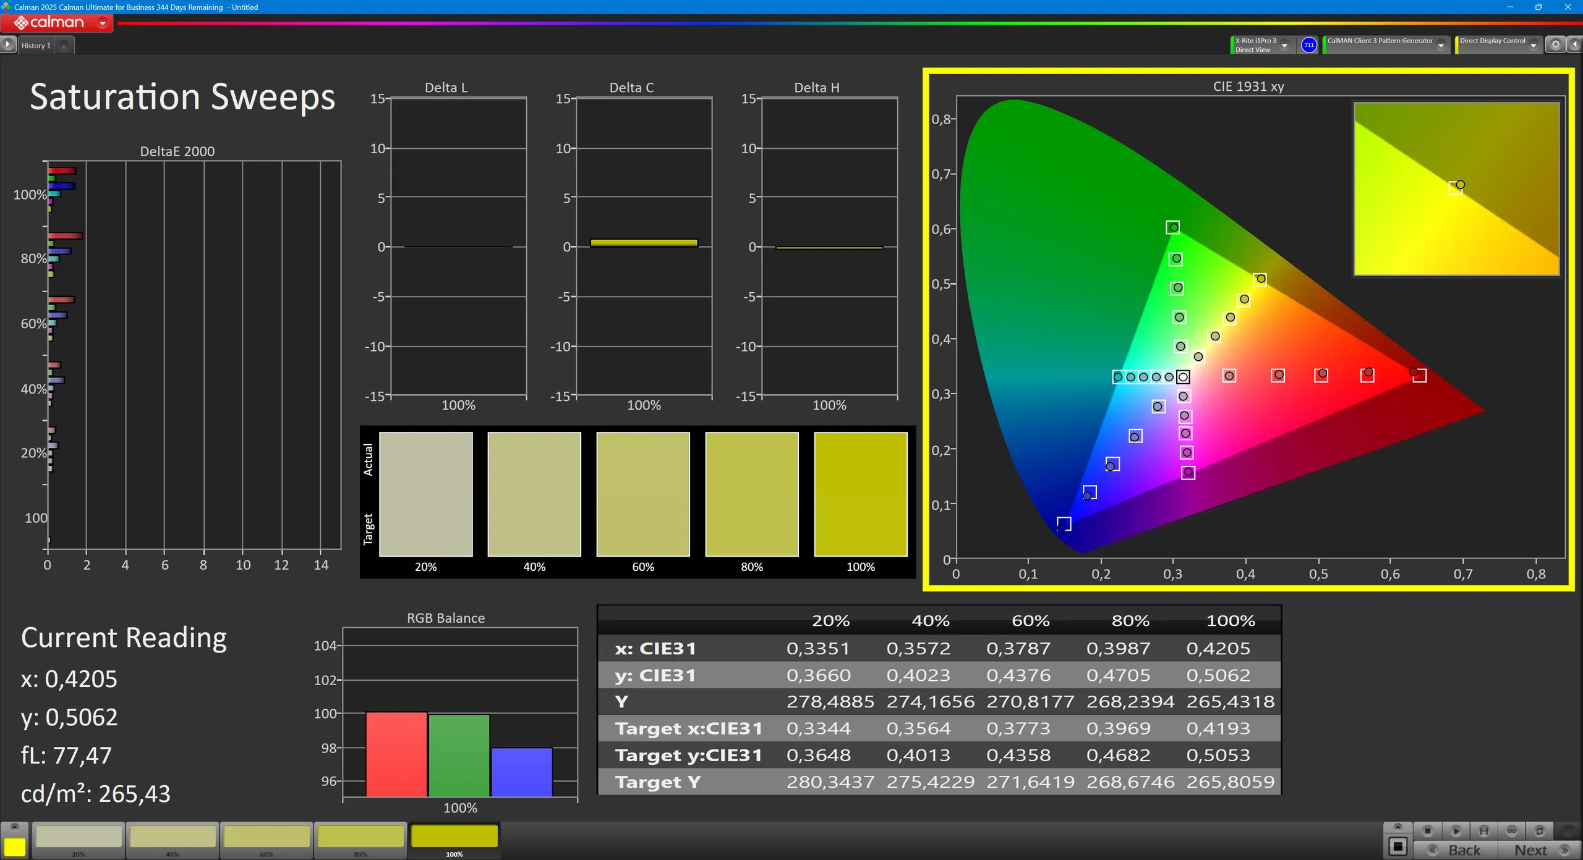This screenshot has width=1583, height=860.
Task: Collapse side panel with left arrow
Action: tap(1574, 45)
